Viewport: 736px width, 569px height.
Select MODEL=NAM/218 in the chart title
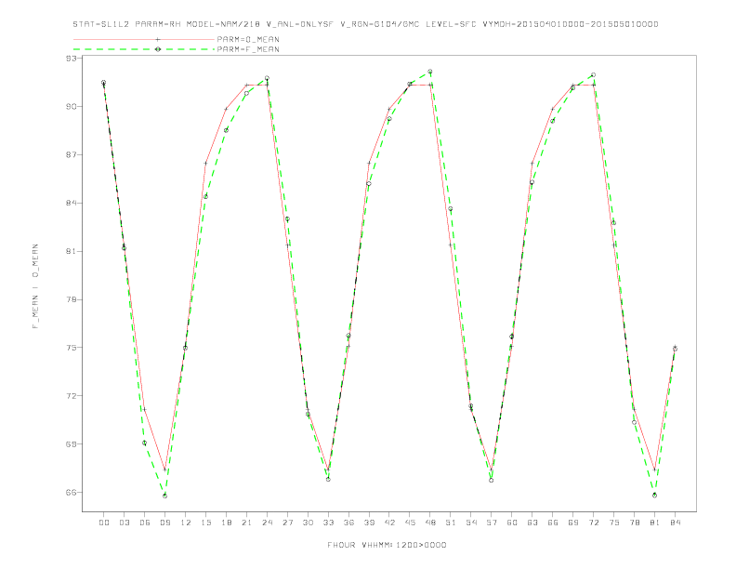pyautogui.click(x=223, y=24)
